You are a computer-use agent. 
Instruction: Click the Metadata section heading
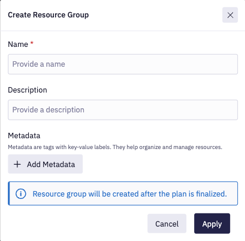coord(24,136)
